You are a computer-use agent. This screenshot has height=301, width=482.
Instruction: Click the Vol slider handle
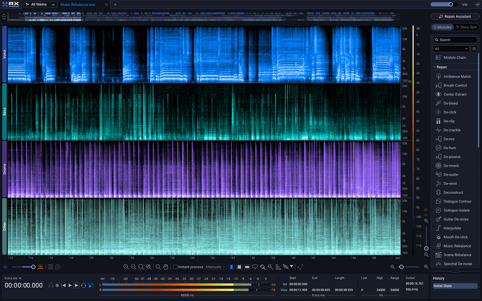(451, 4)
